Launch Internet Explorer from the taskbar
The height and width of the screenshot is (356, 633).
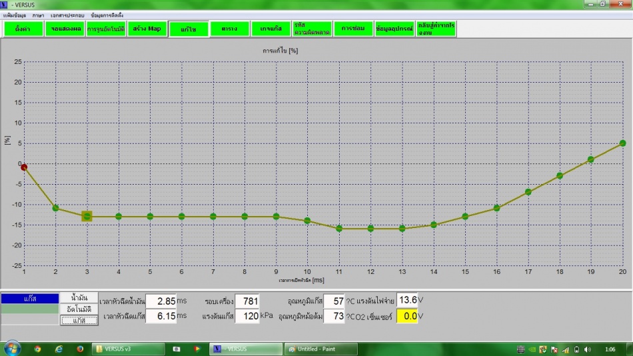point(59,349)
